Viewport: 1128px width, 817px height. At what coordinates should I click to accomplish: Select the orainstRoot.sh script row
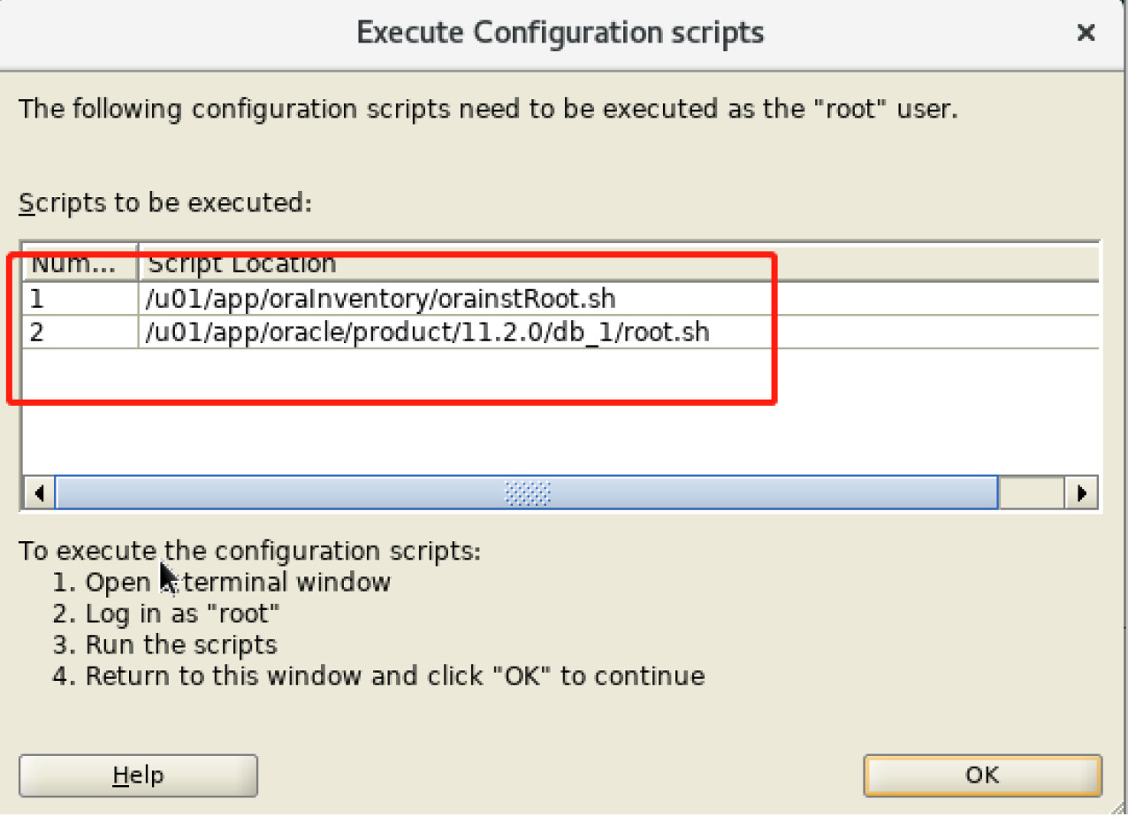(380, 299)
